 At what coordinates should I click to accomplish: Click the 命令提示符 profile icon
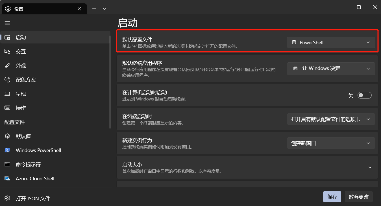tap(7, 165)
